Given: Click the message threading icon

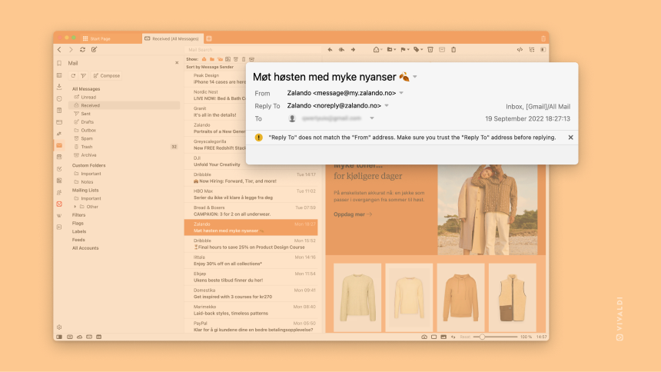Looking at the screenshot, I should point(532,50).
